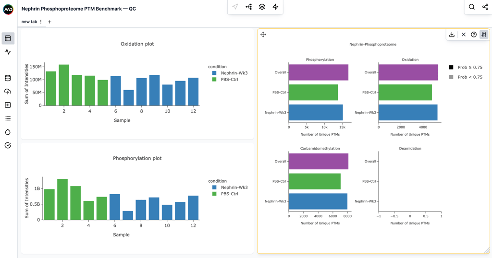Screen dimensions: 492x258
Task: Click the 'Deamidation' subplot title
Action: click(410, 148)
